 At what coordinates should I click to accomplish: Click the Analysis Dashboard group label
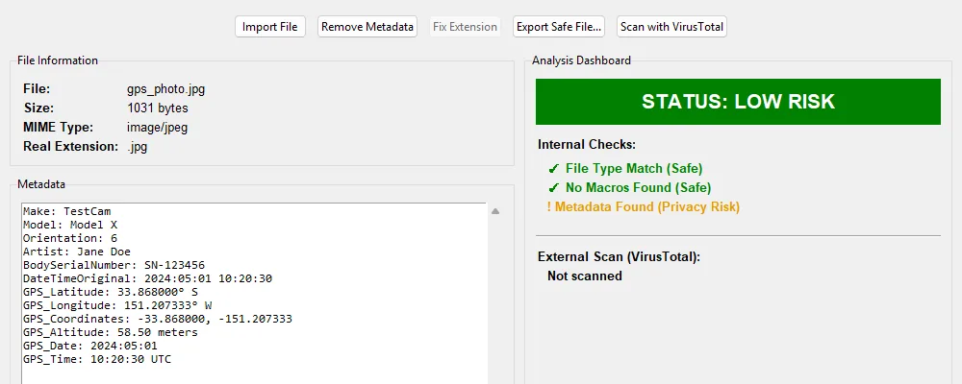point(581,60)
